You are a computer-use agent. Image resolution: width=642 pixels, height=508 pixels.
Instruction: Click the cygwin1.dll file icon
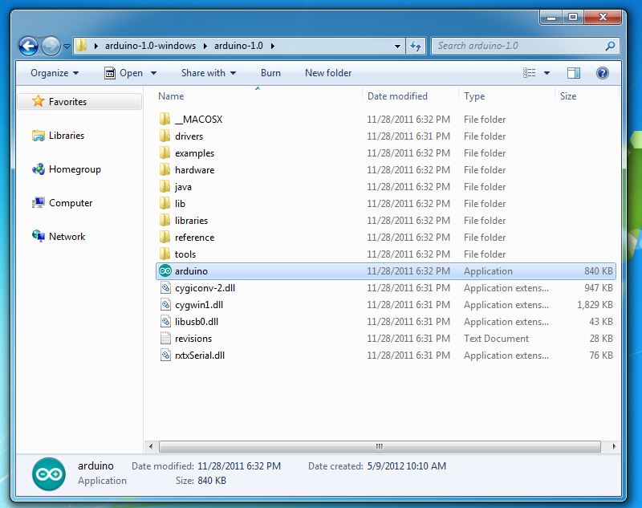(165, 304)
